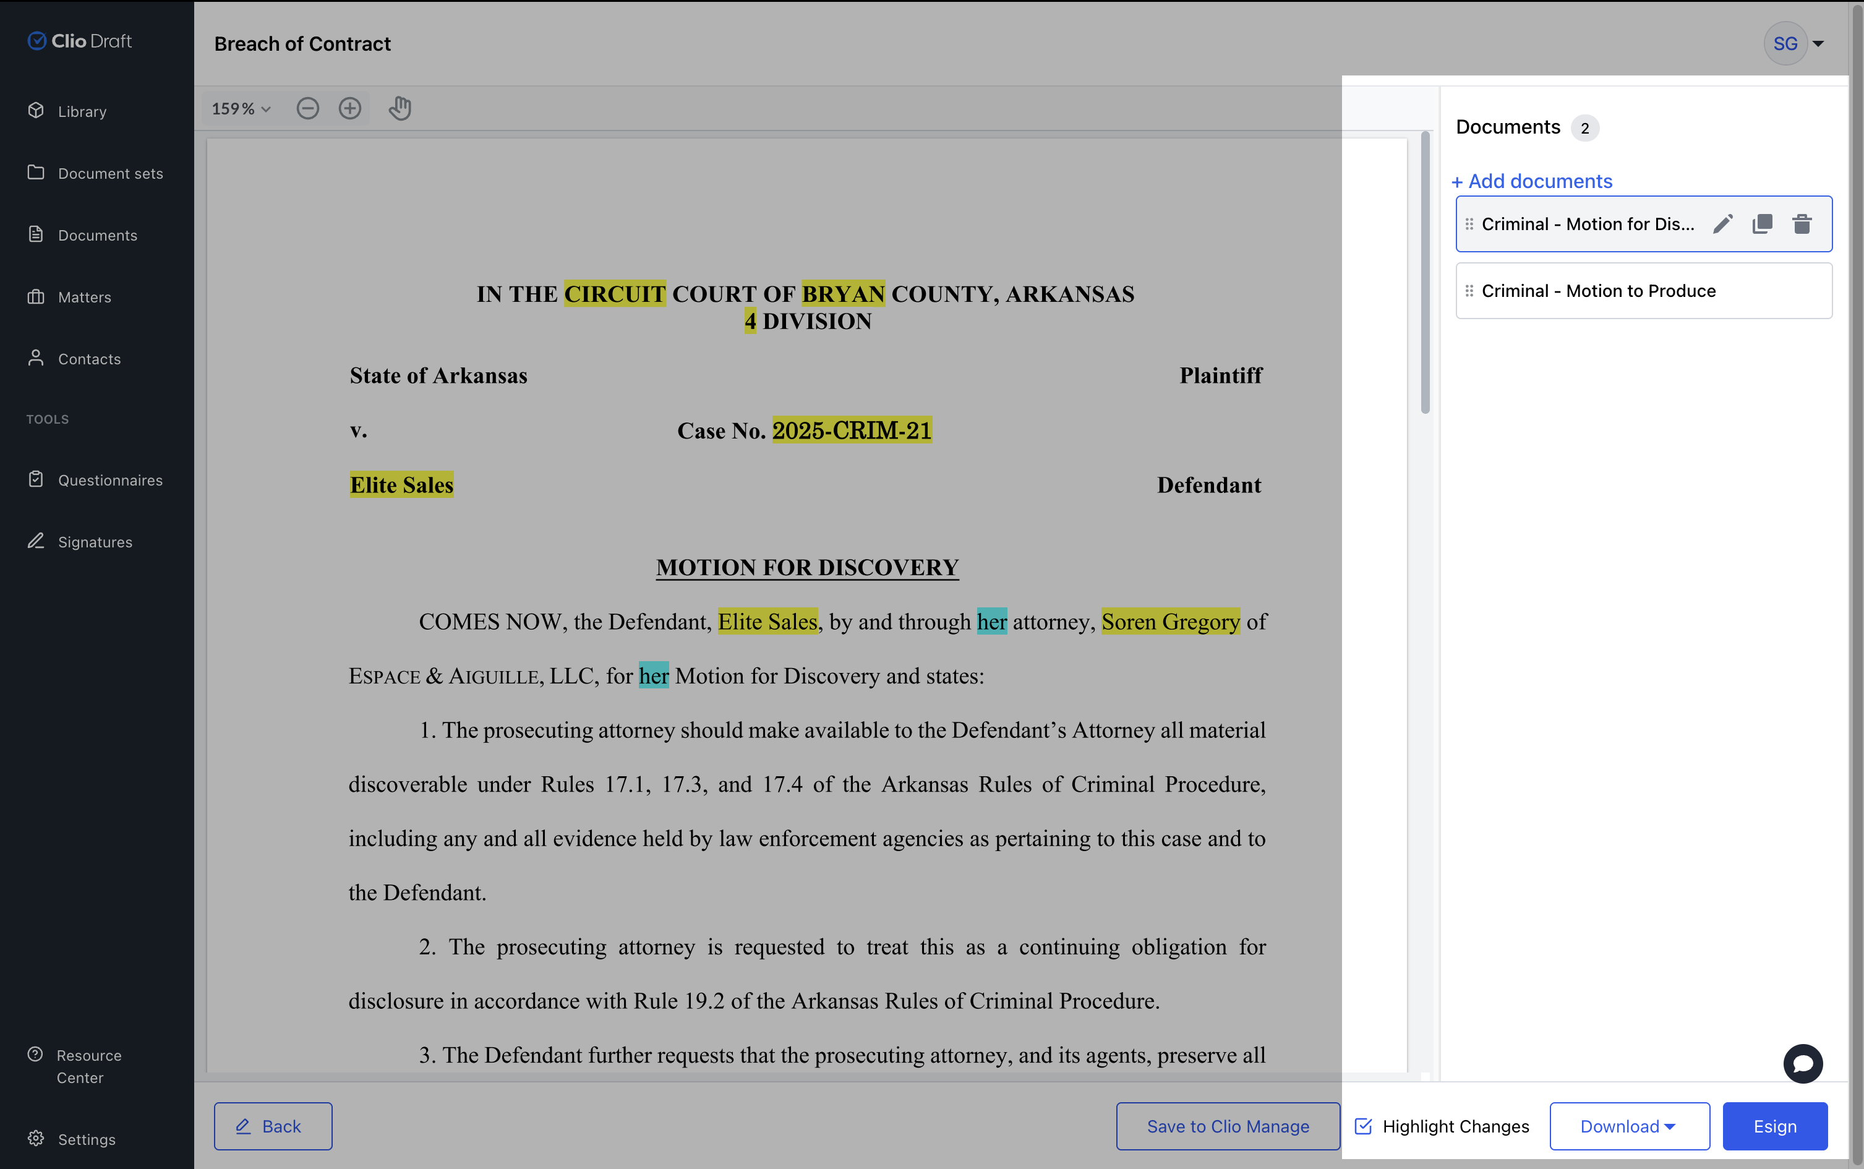Viewport: 1864px width, 1169px height.
Task: Zoom out using the minus icon
Action: coord(308,108)
